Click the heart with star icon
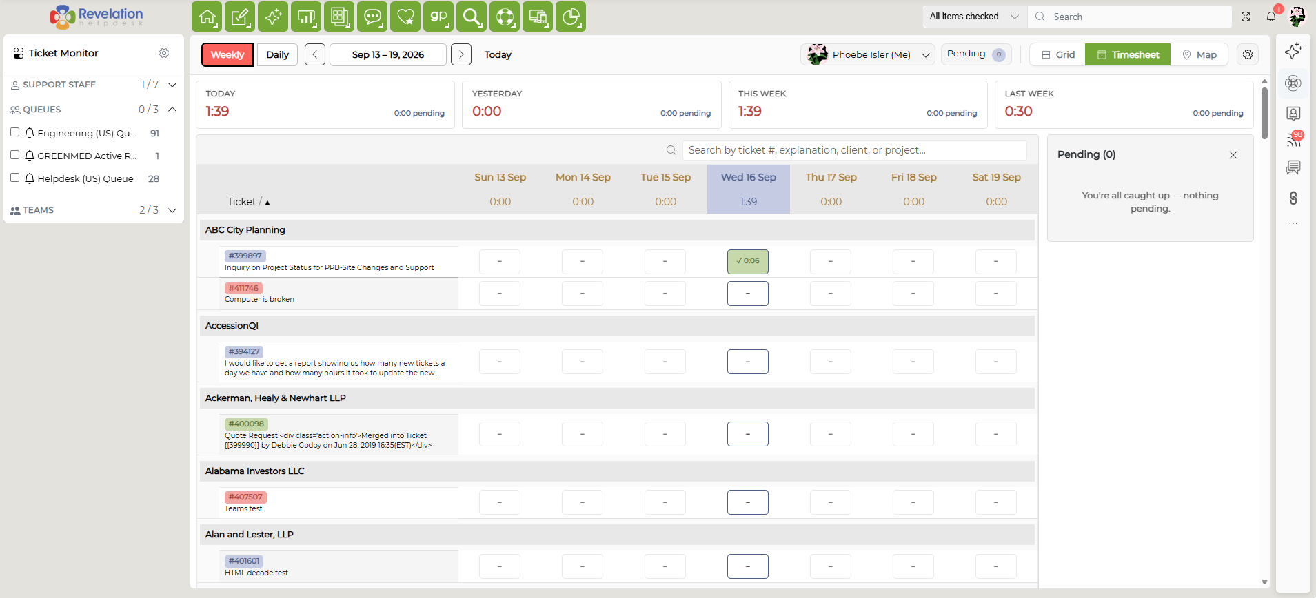 (x=405, y=17)
